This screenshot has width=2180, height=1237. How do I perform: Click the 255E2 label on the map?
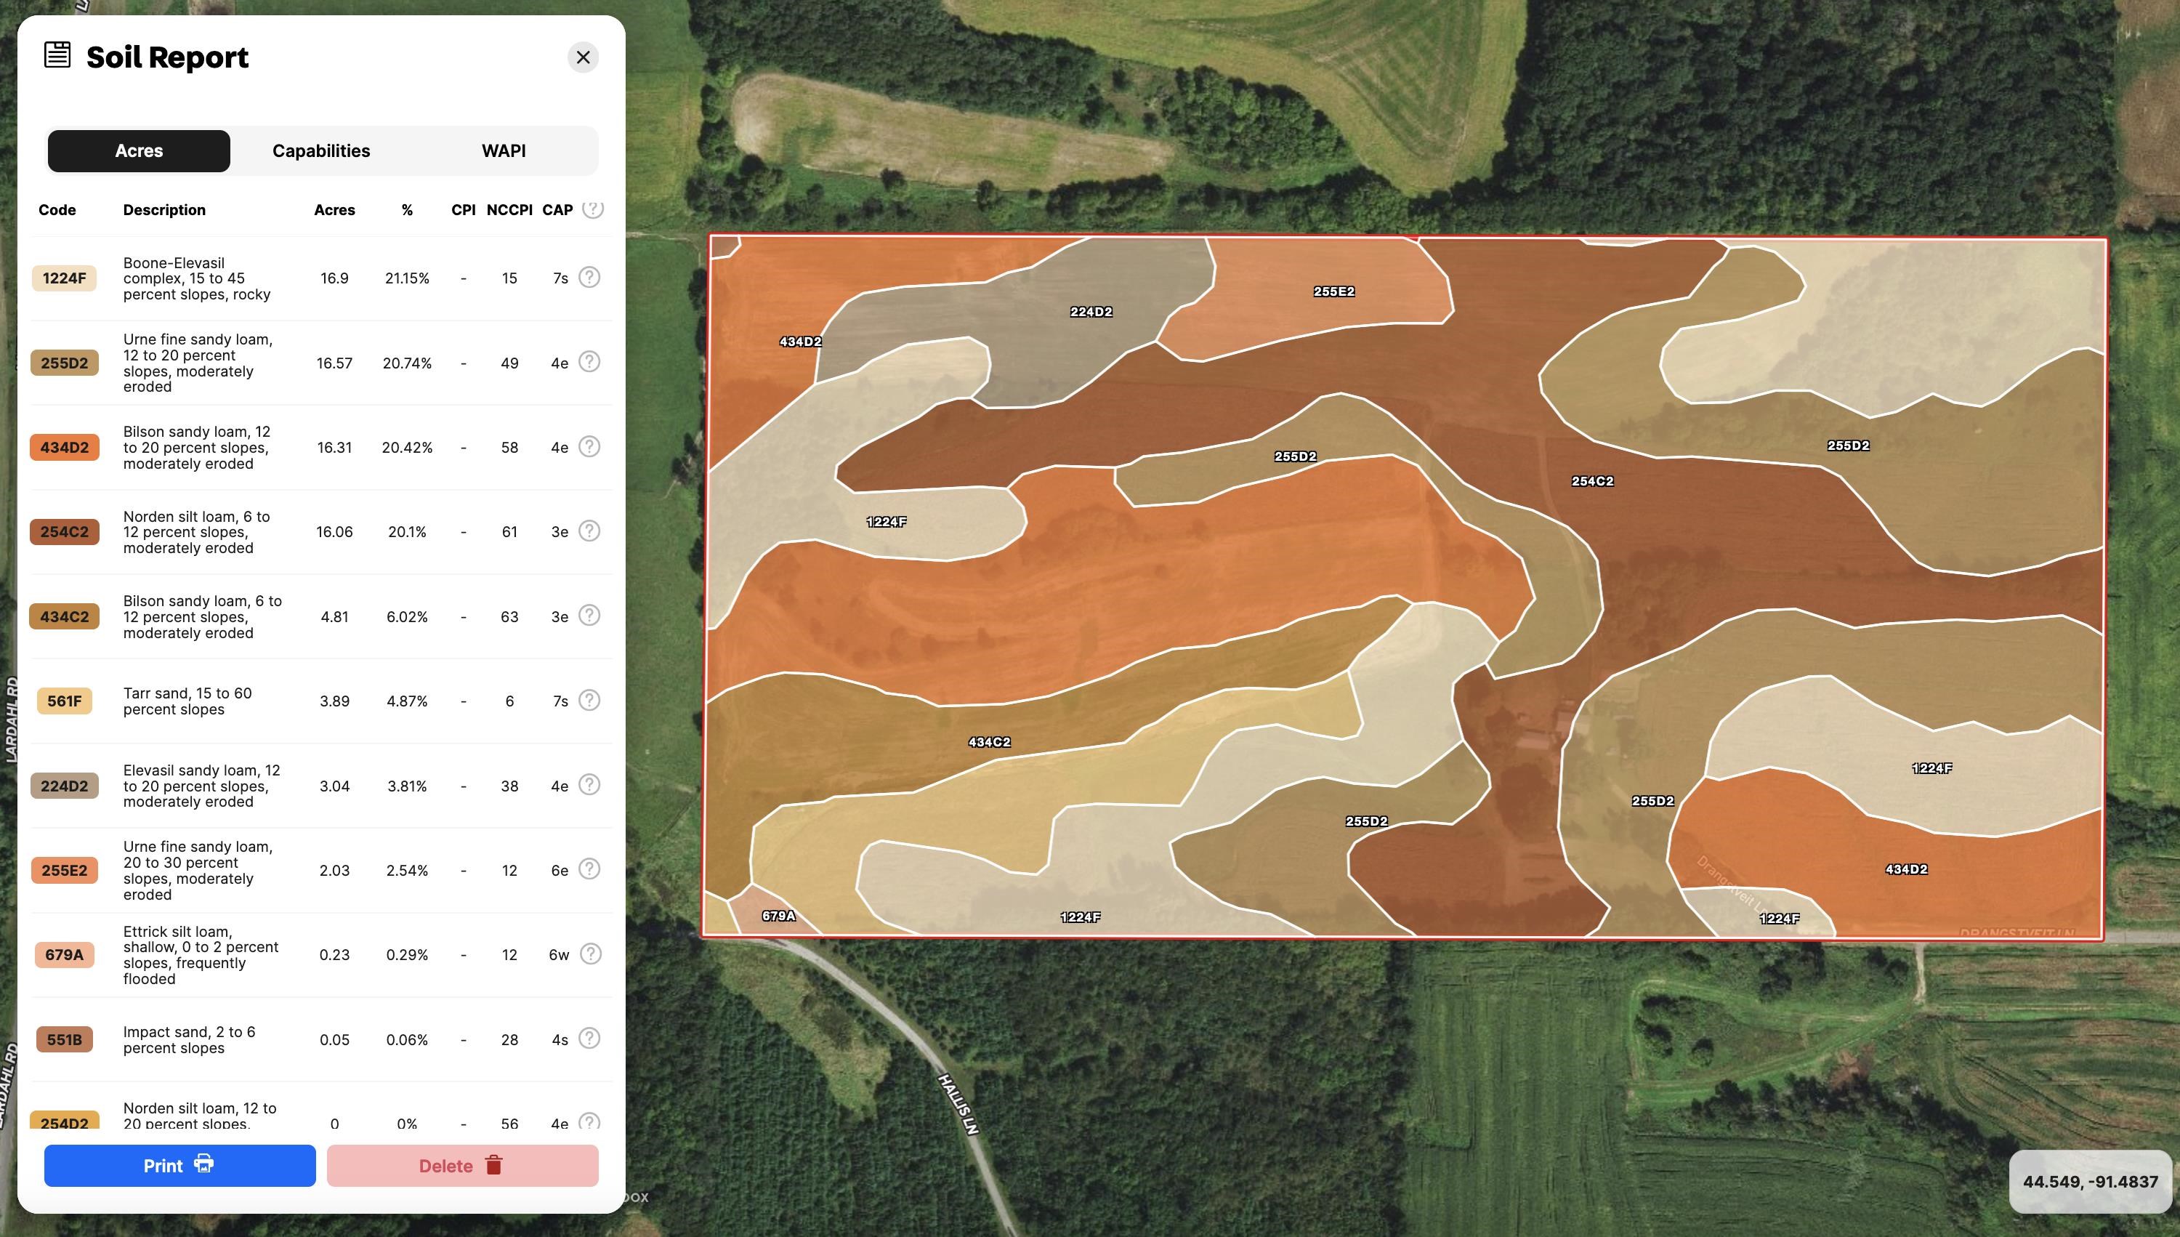pos(1334,291)
